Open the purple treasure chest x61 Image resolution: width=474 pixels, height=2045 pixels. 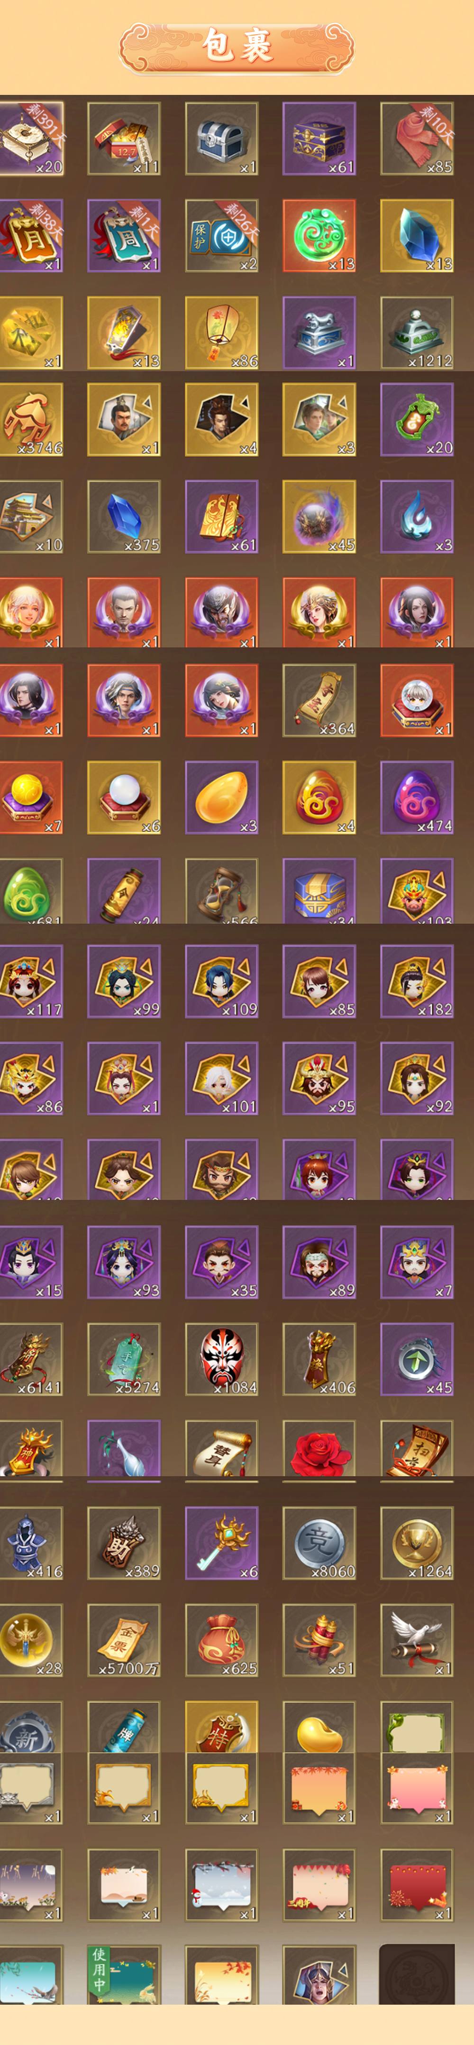pyautogui.click(x=319, y=139)
